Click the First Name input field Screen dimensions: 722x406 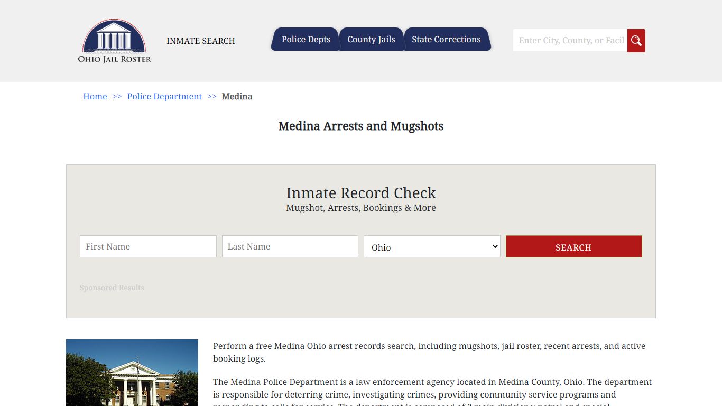pos(148,246)
